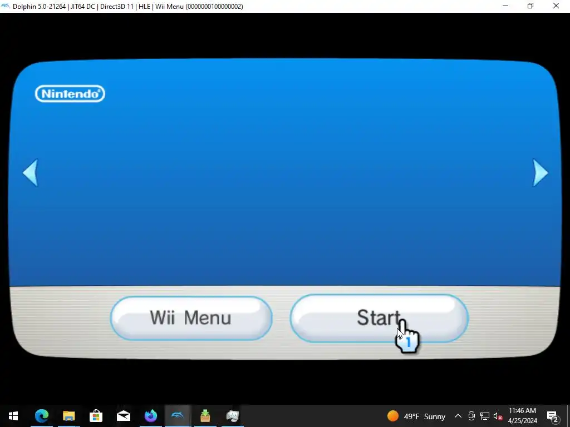Open the notification center
This screenshot has height=427, width=570.
pos(553,416)
